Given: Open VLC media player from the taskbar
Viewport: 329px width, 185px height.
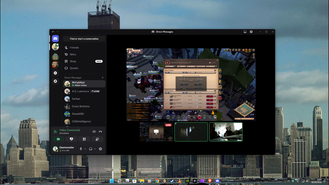Looking at the screenshot, I should click(180, 181).
